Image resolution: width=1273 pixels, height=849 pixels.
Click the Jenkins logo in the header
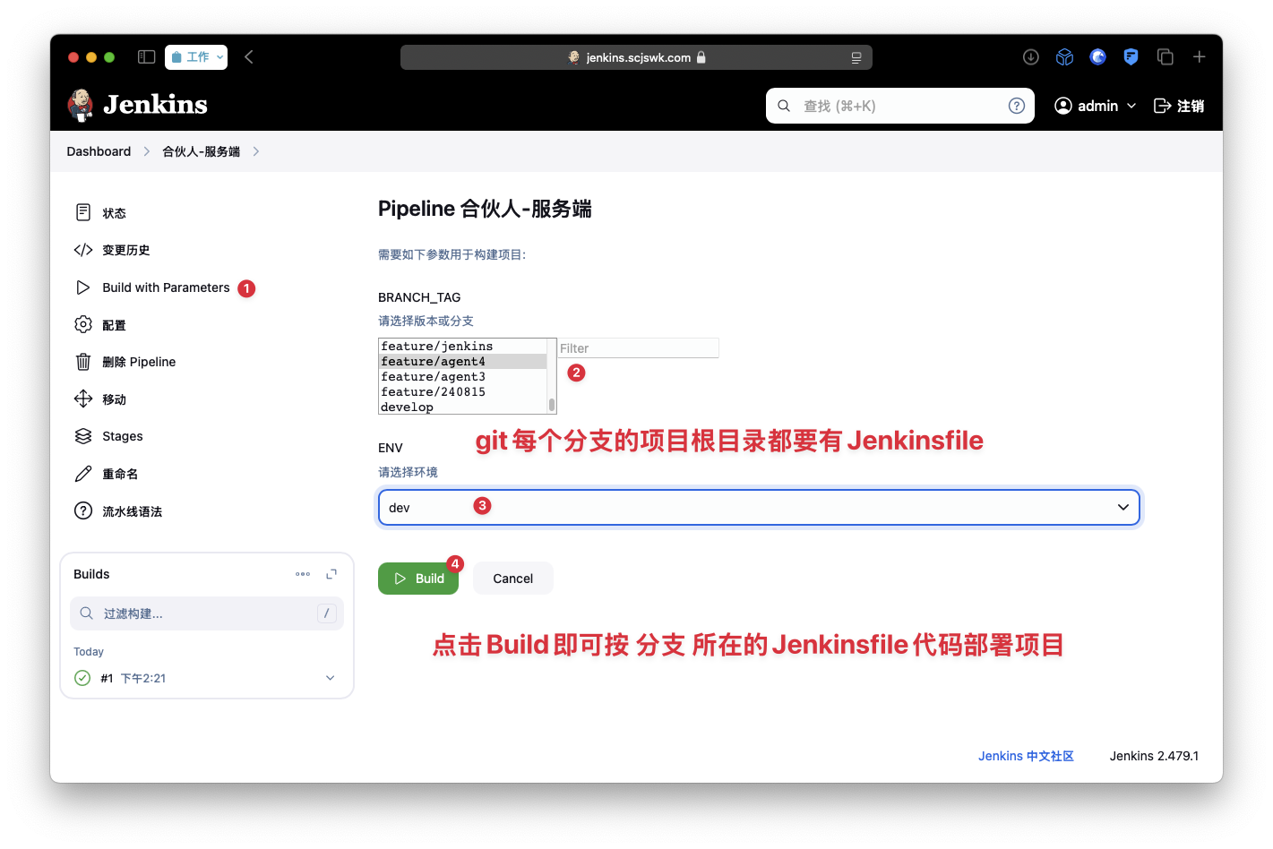click(137, 105)
